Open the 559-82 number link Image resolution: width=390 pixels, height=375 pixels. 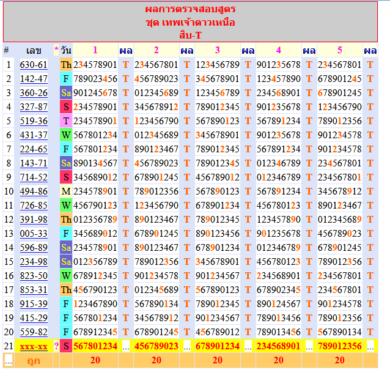click(x=33, y=332)
